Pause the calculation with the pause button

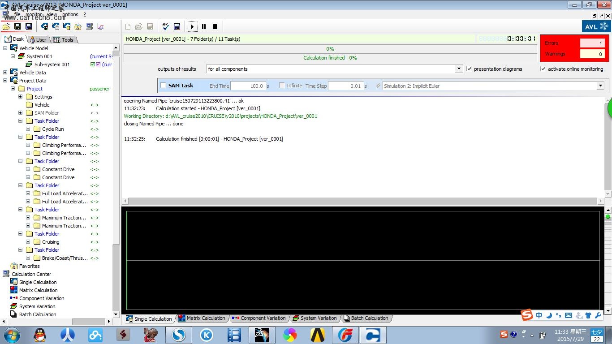tap(204, 27)
